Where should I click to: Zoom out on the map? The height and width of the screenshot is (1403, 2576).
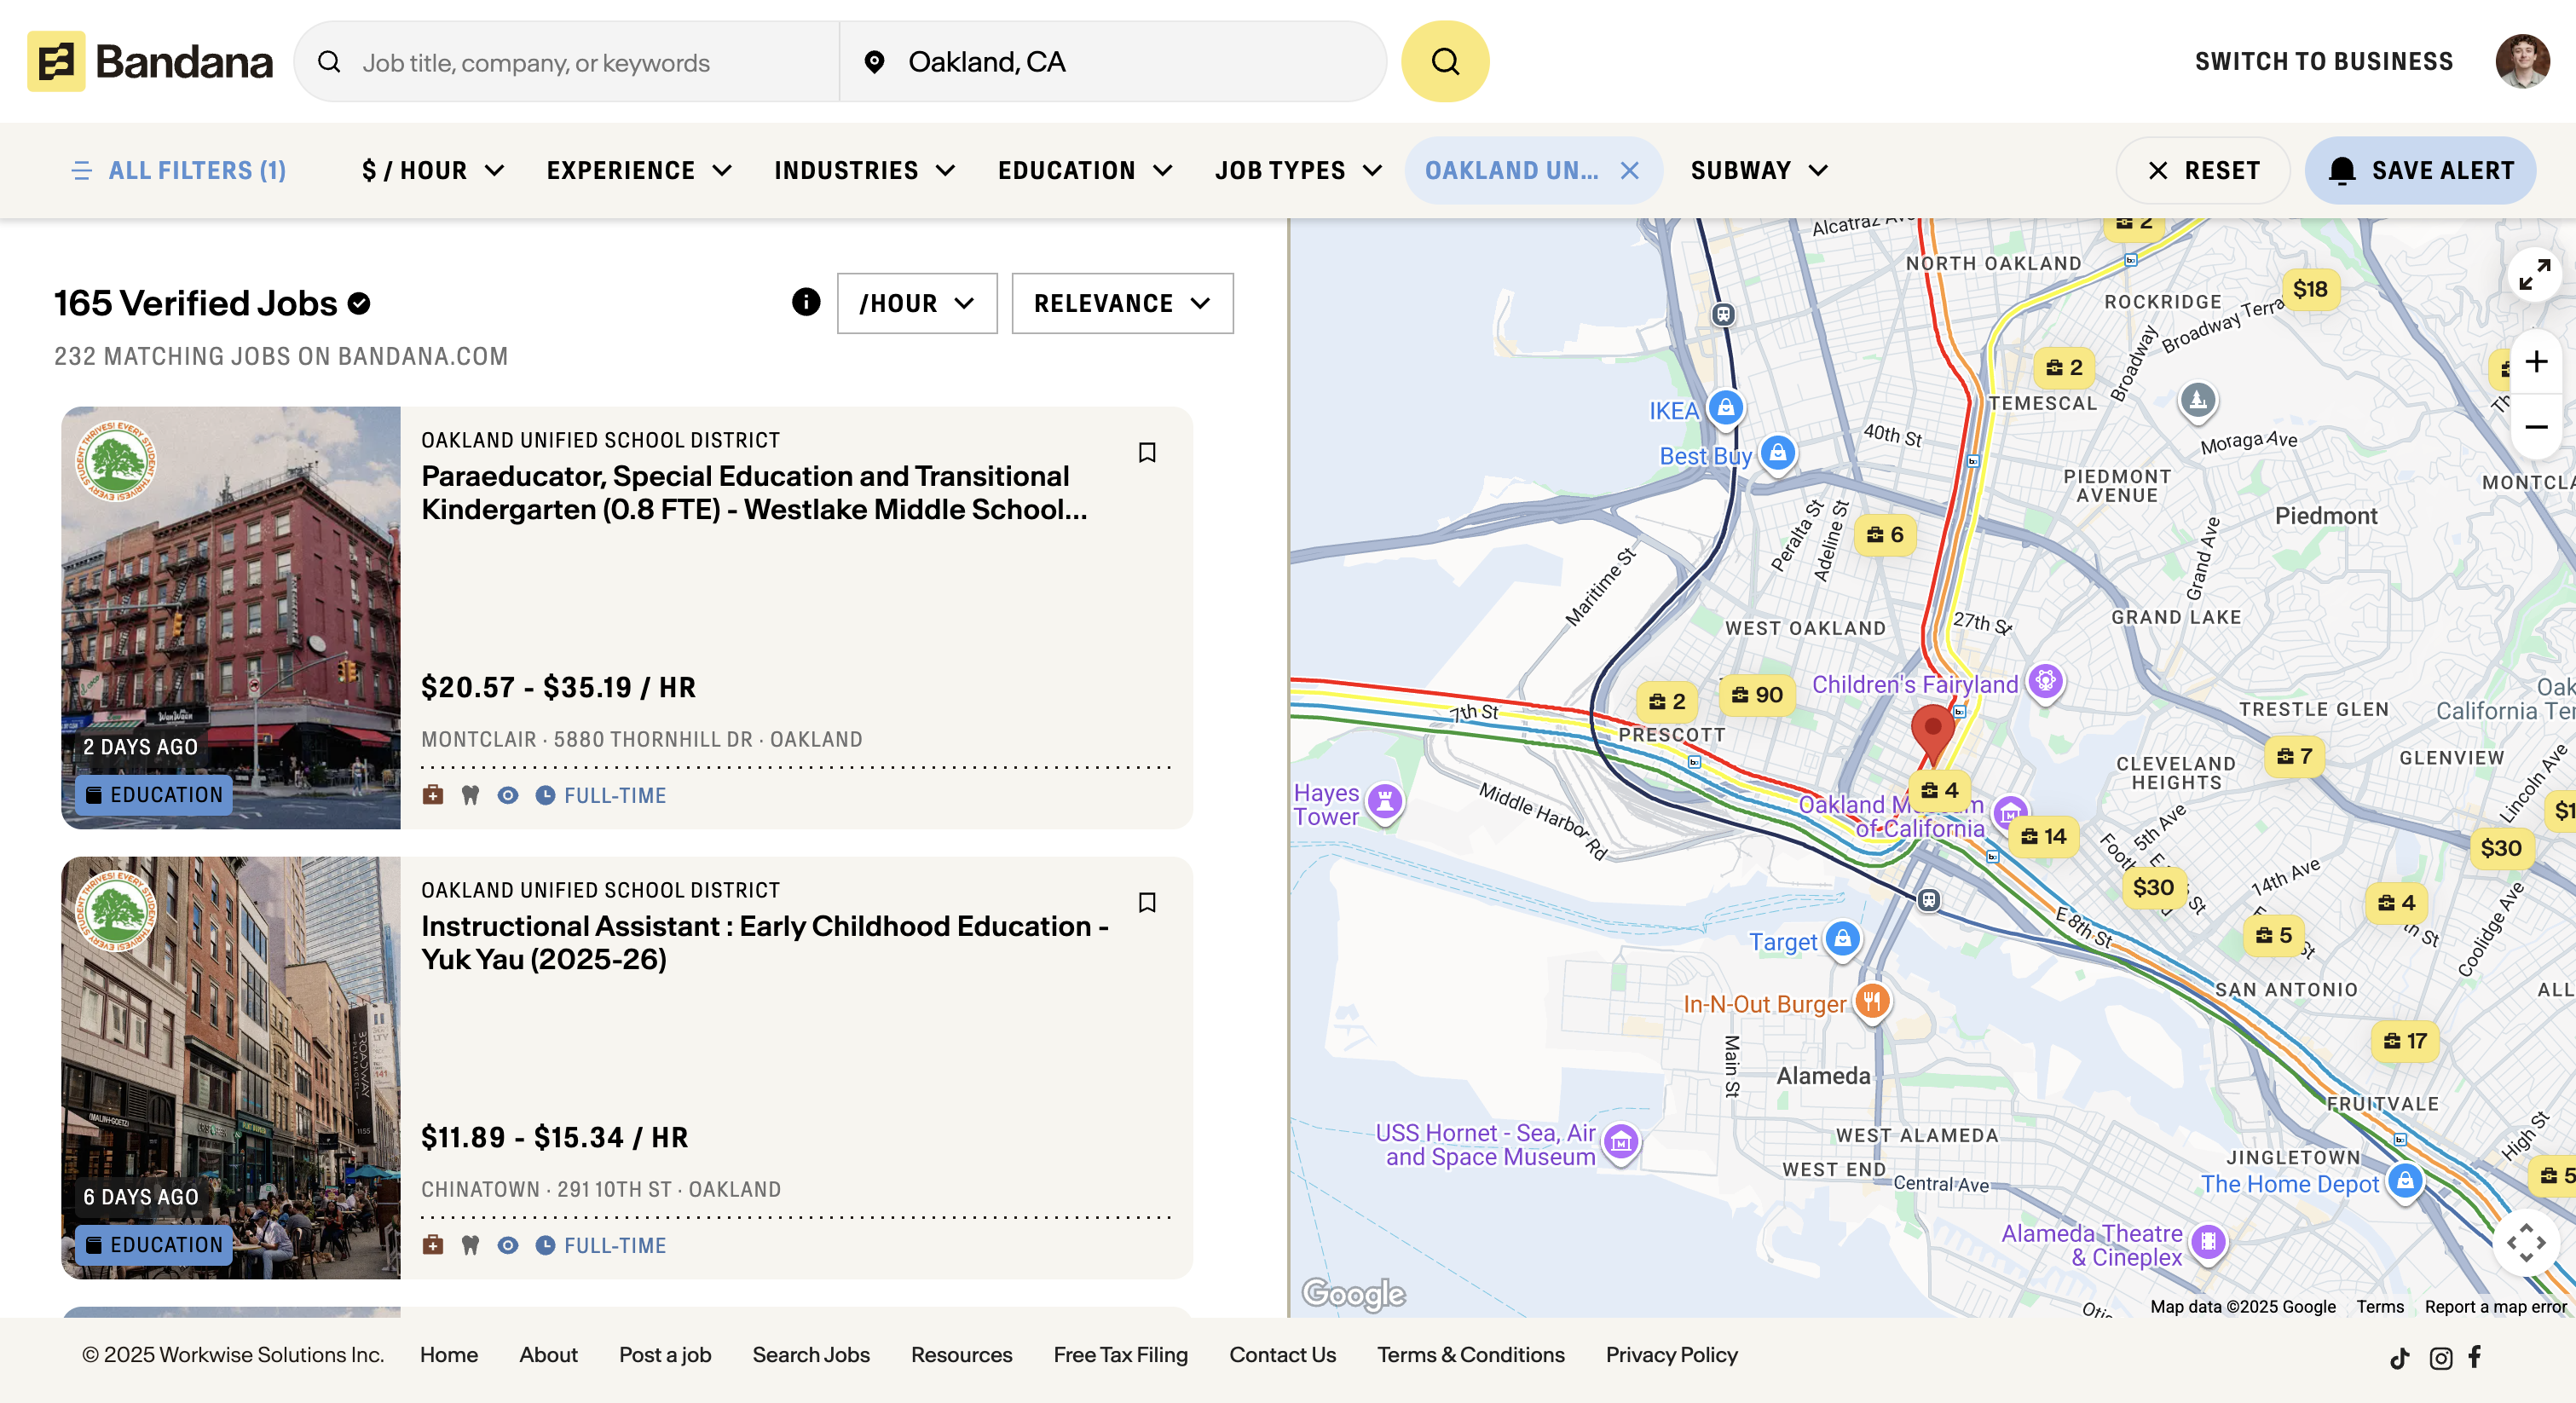2535,427
